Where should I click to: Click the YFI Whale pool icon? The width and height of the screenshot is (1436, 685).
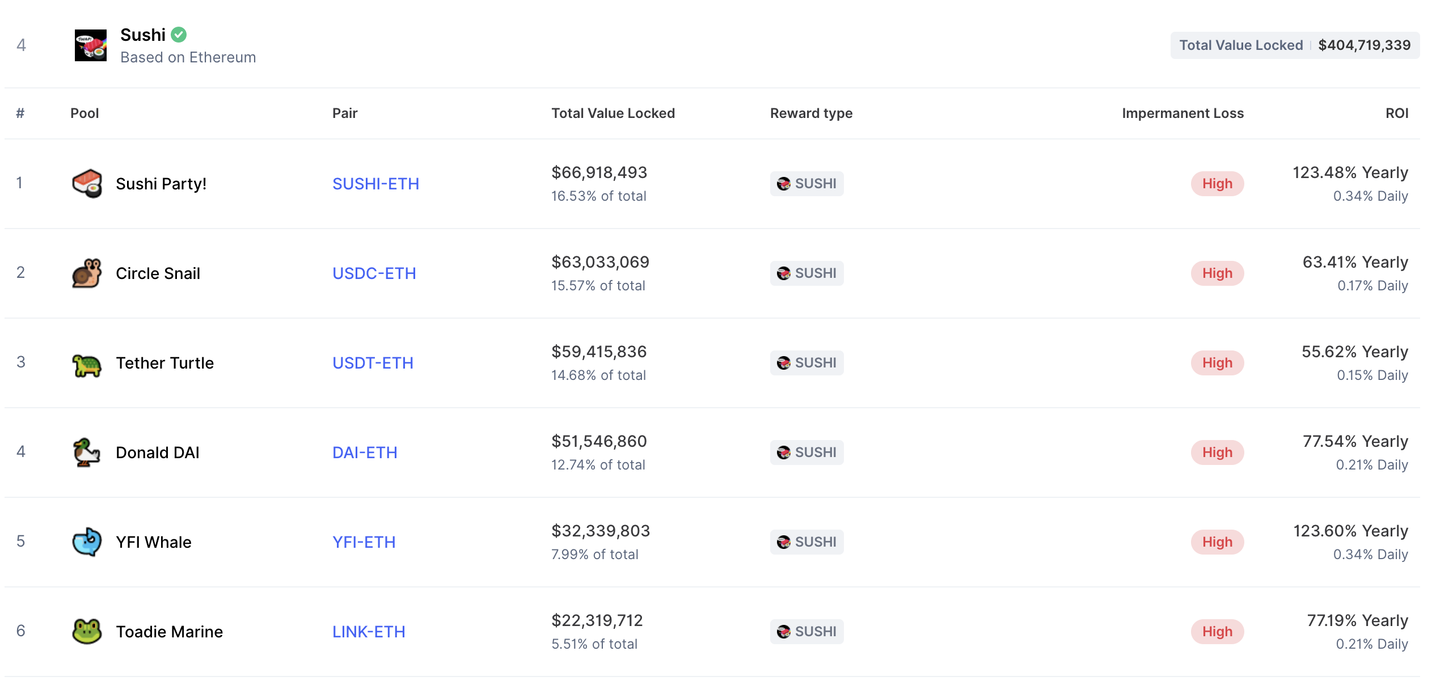coord(87,542)
